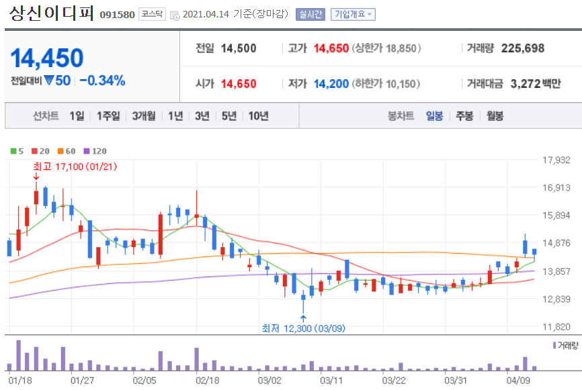Click the 11,820 price axis label
The height and width of the screenshot is (390, 582).
[x=556, y=327]
